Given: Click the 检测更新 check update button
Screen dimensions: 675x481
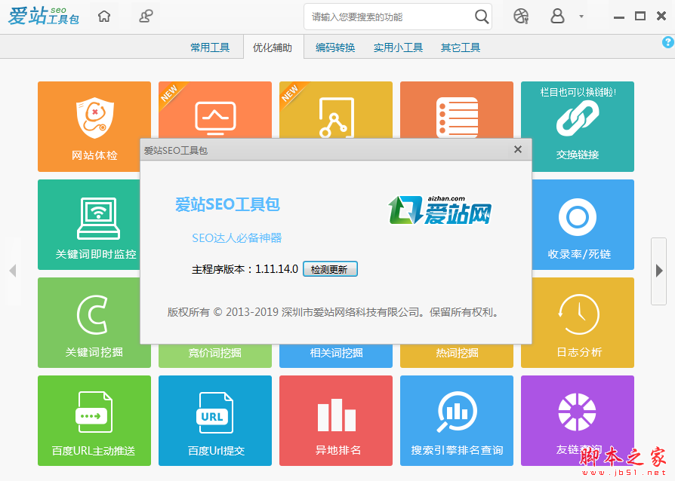Looking at the screenshot, I should point(330,269).
